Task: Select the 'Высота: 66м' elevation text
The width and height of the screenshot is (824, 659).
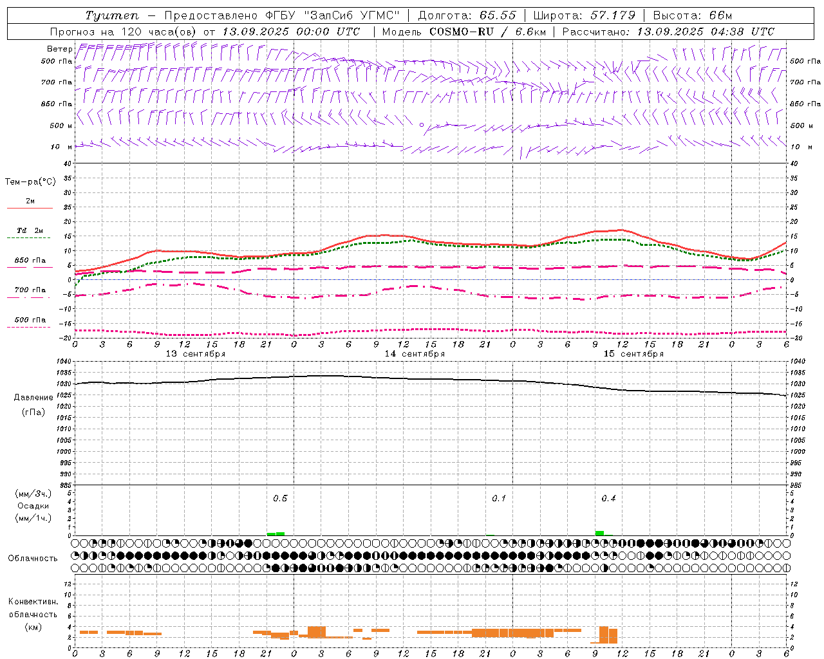Action: 693,15
